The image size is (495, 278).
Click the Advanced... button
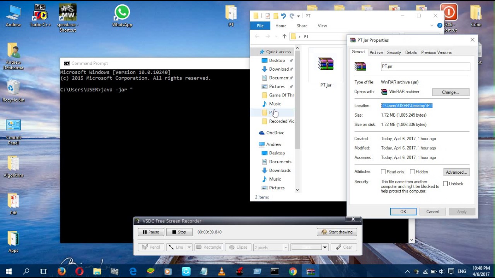point(456,172)
